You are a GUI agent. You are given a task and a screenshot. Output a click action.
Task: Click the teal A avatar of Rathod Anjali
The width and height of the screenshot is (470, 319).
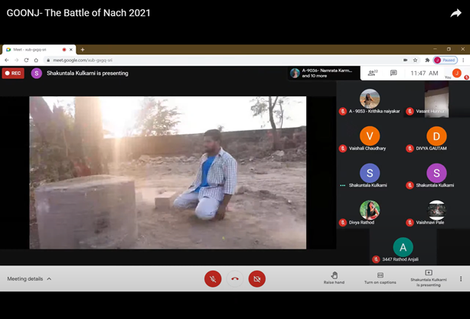coord(403,247)
